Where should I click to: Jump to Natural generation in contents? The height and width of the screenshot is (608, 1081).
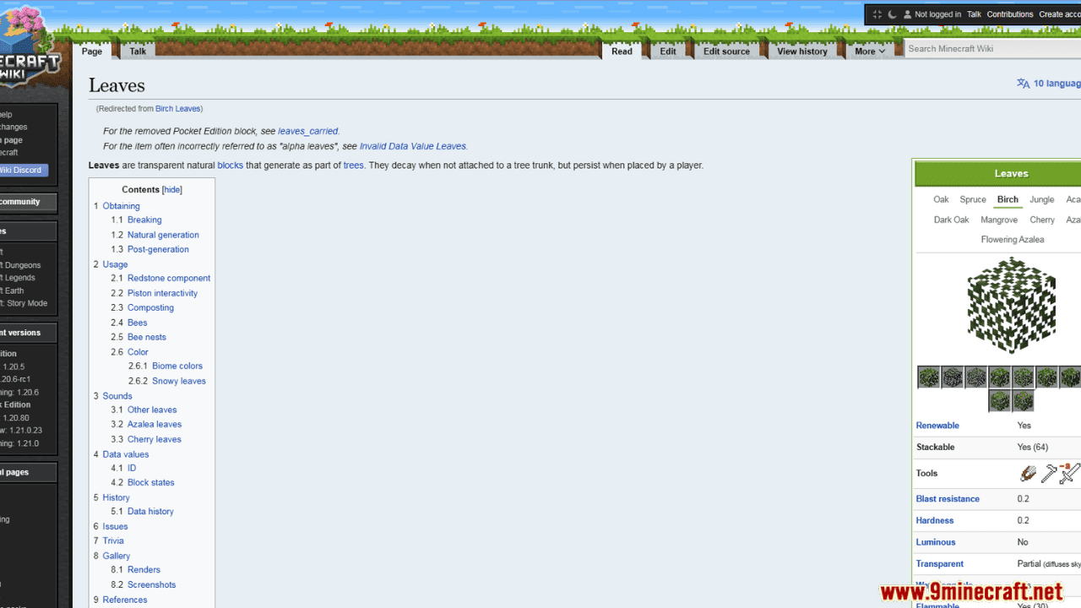pos(163,235)
